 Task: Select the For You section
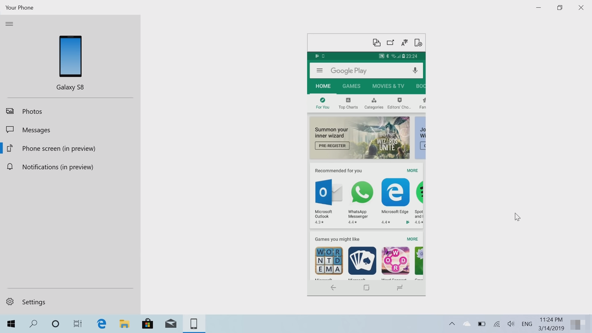(323, 104)
